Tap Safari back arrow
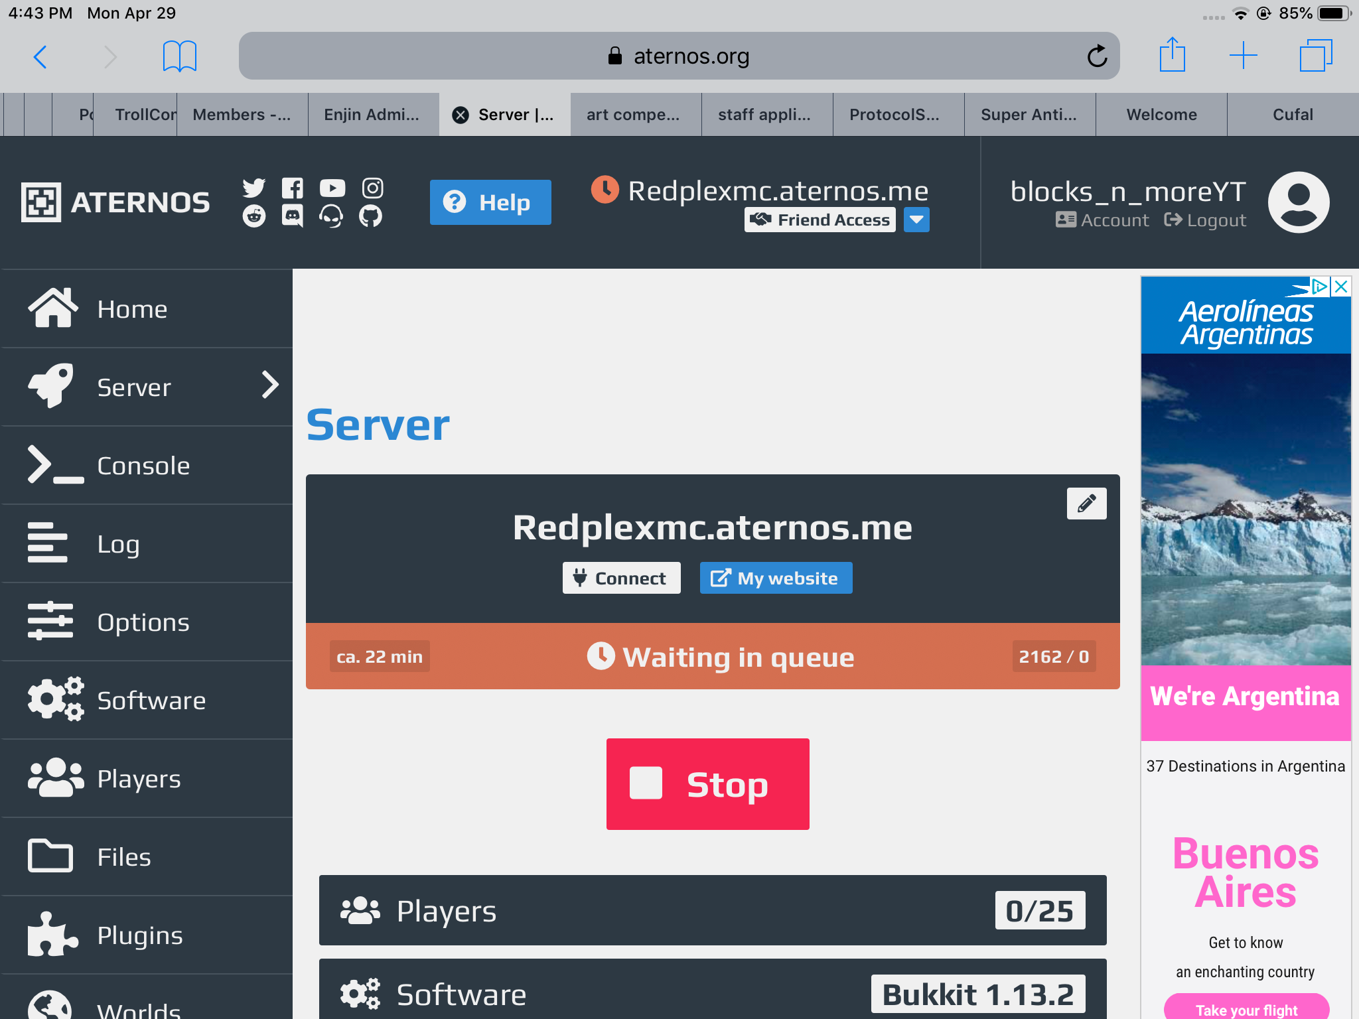 (40, 56)
